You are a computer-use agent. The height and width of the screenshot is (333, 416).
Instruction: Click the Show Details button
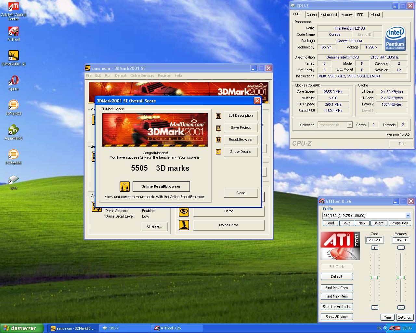tap(240, 152)
